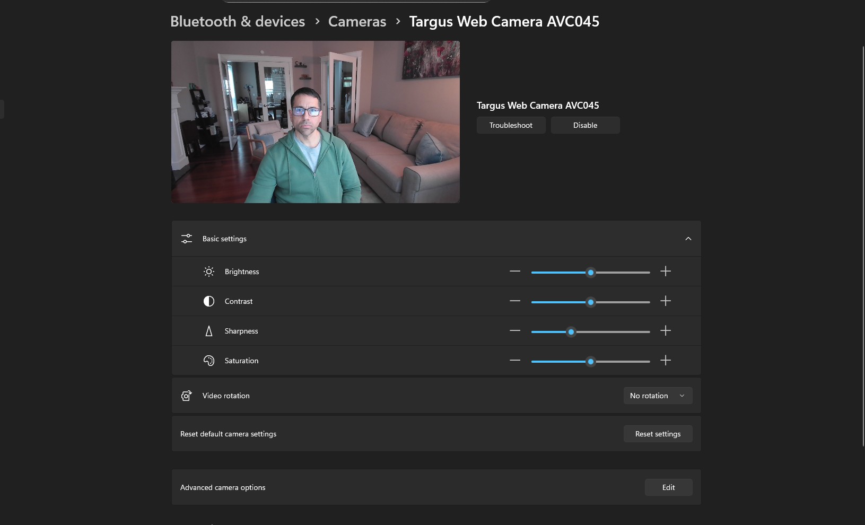The height and width of the screenshot is (525, 865).
Task: Click the webcam preview image
Action: coord(315,122)
